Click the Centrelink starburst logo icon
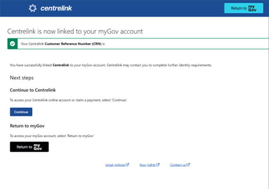269x189 pixels. point(32,8)
